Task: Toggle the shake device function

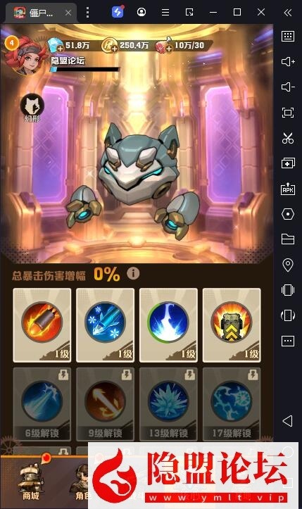Action: click(x=288, y=290)
